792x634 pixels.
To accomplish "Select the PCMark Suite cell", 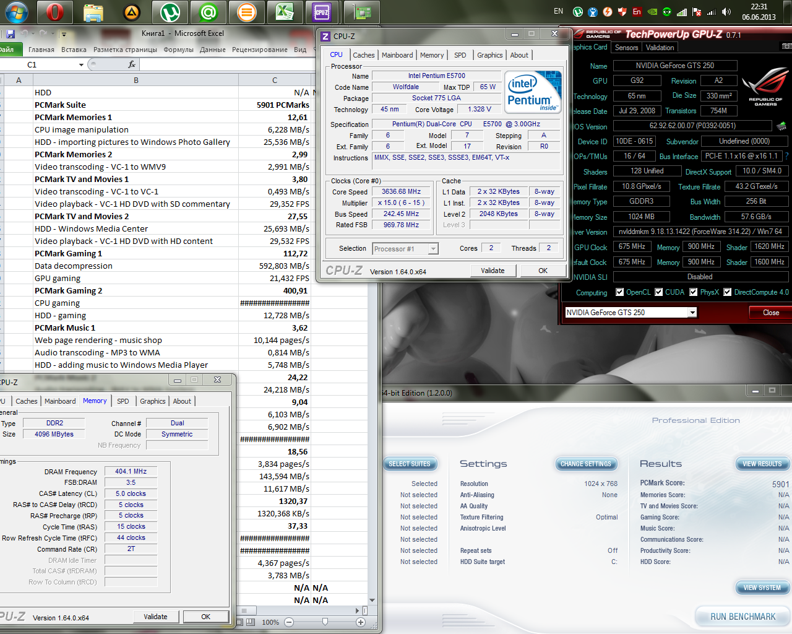I will coord(136,105).
